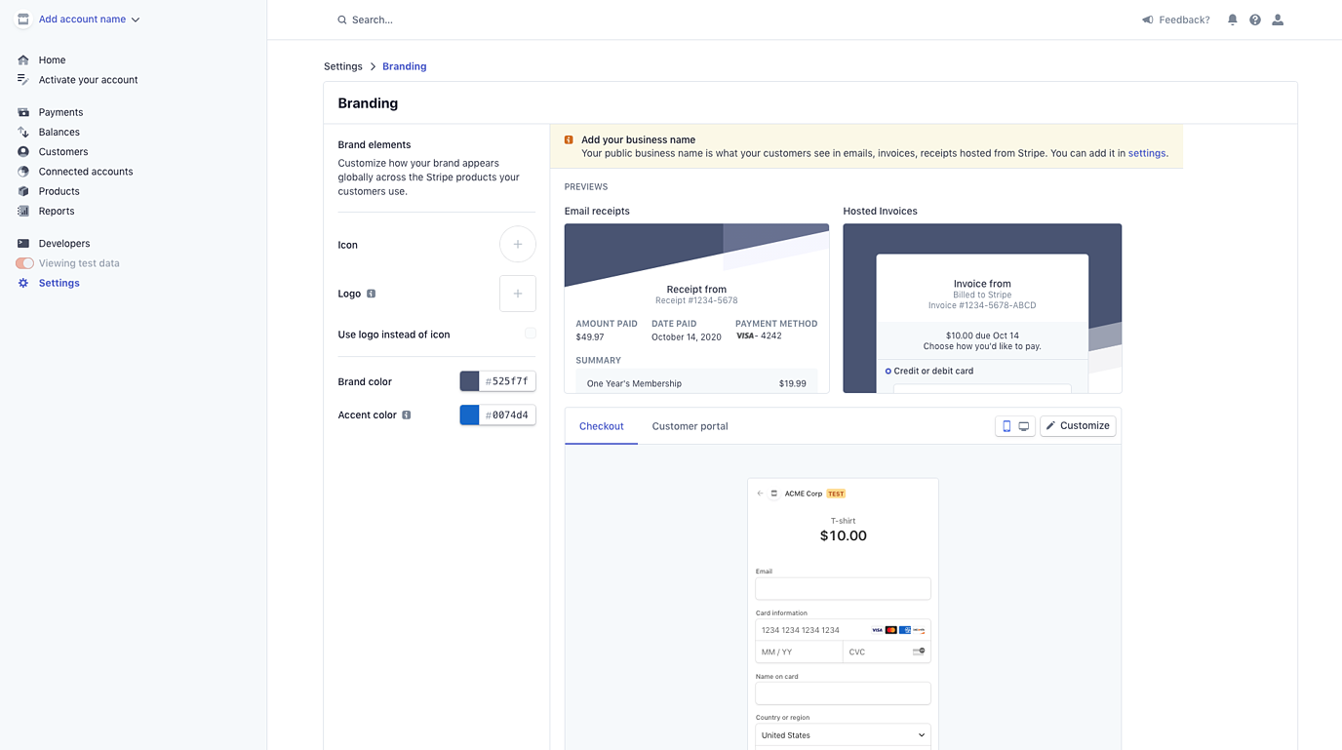Click the Home house icon in sidebar
Image resolution: width=1342 pixels, height=750 pixels.
[x=23, y=59]
